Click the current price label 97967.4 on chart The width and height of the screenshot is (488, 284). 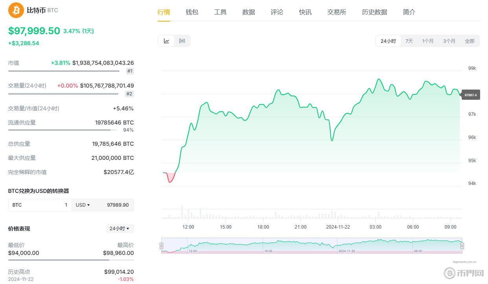coord(471,95)
